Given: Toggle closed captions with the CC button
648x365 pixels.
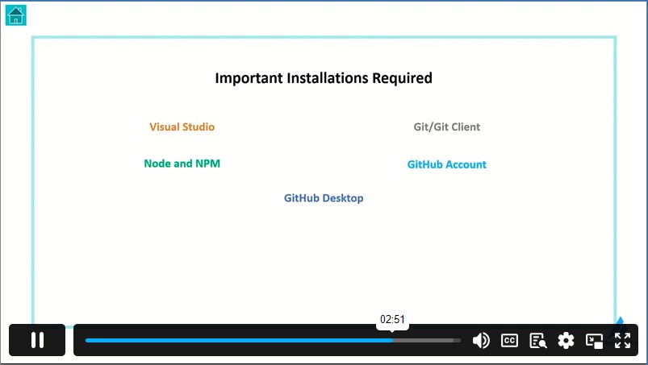Looking at the screenshot, I should click(509, 341).
